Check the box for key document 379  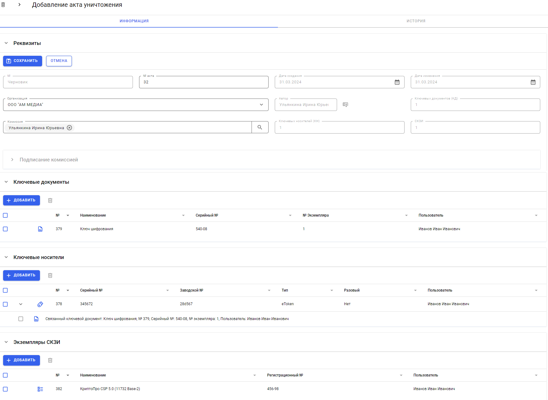[5, 229]
